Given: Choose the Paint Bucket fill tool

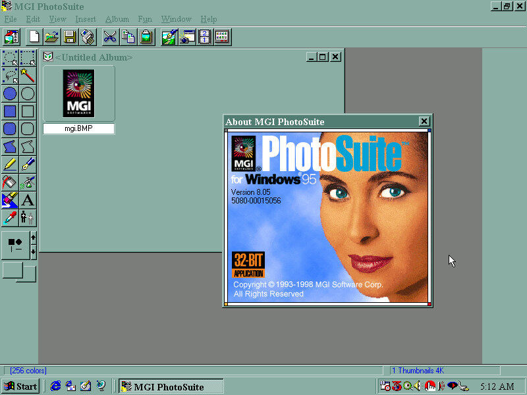Looking at the screenshot, I should pyautogui.click(x=10, y=182).
